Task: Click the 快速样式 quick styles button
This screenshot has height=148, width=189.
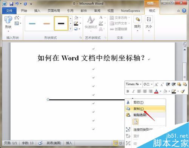Action: pyautogui.click(x=91, y=23)
